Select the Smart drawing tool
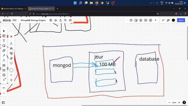188x106 pixels. tap(11, 53)
